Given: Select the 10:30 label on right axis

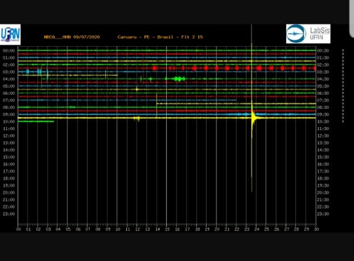Looking at the screenshot, I should click(322, 122).
